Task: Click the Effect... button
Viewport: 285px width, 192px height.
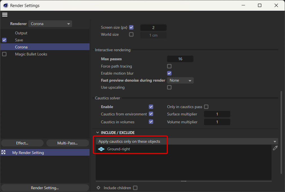Action: (x=22, y=143)
